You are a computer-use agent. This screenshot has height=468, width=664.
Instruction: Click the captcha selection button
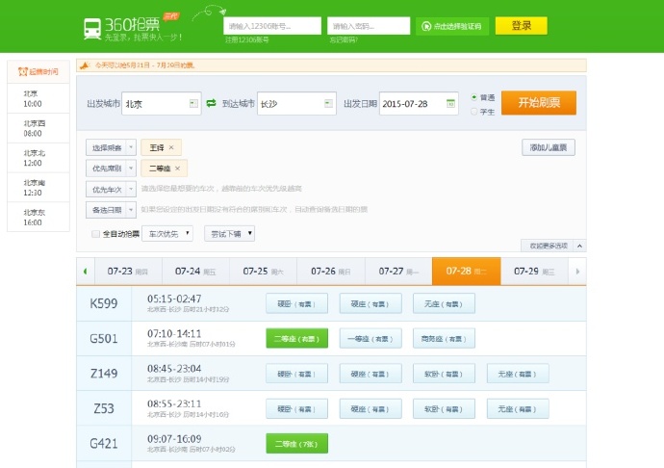pos(452,26)
